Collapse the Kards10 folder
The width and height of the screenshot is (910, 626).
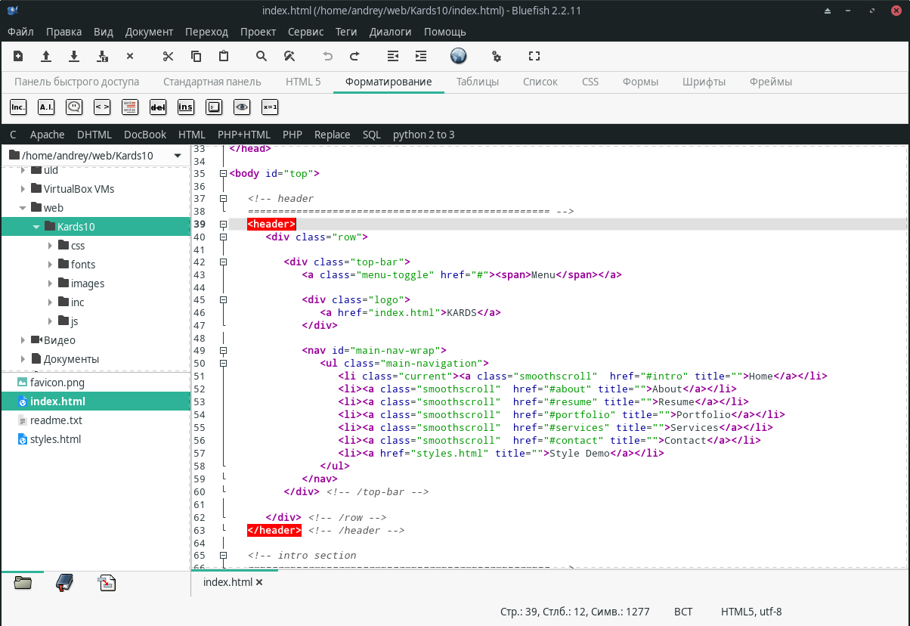click(36, 227)
